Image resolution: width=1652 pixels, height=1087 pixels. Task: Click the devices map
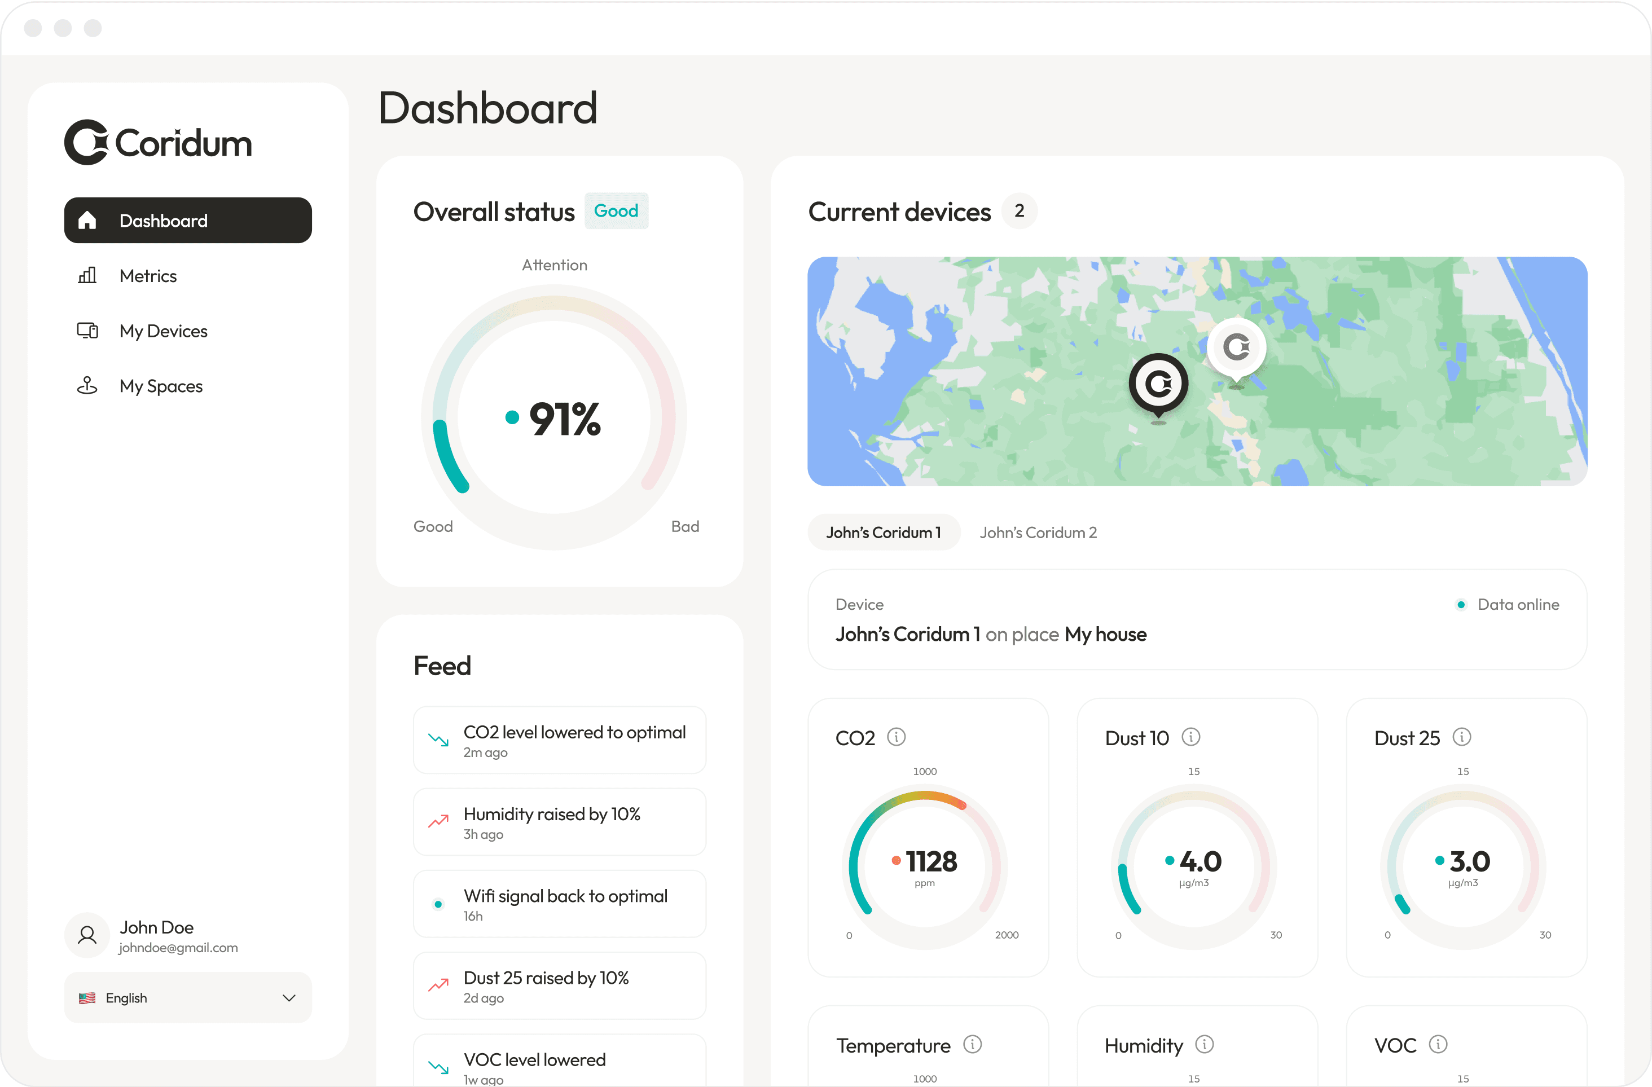[1197, 371]
